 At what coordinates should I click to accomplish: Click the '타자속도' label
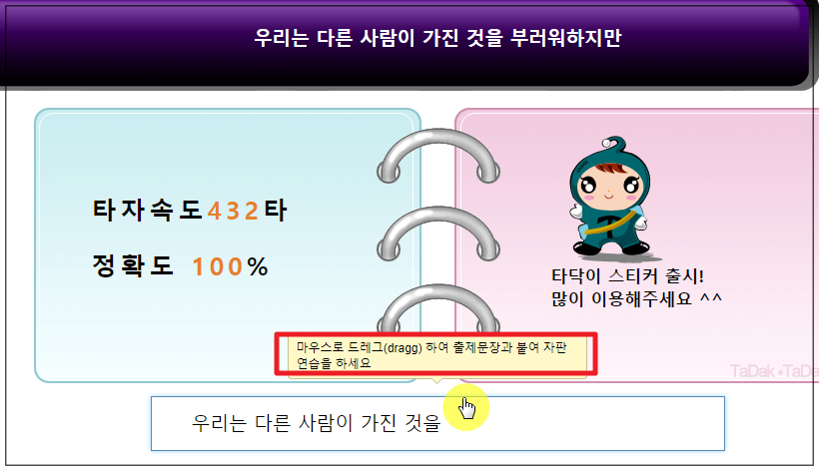[147, 211]
